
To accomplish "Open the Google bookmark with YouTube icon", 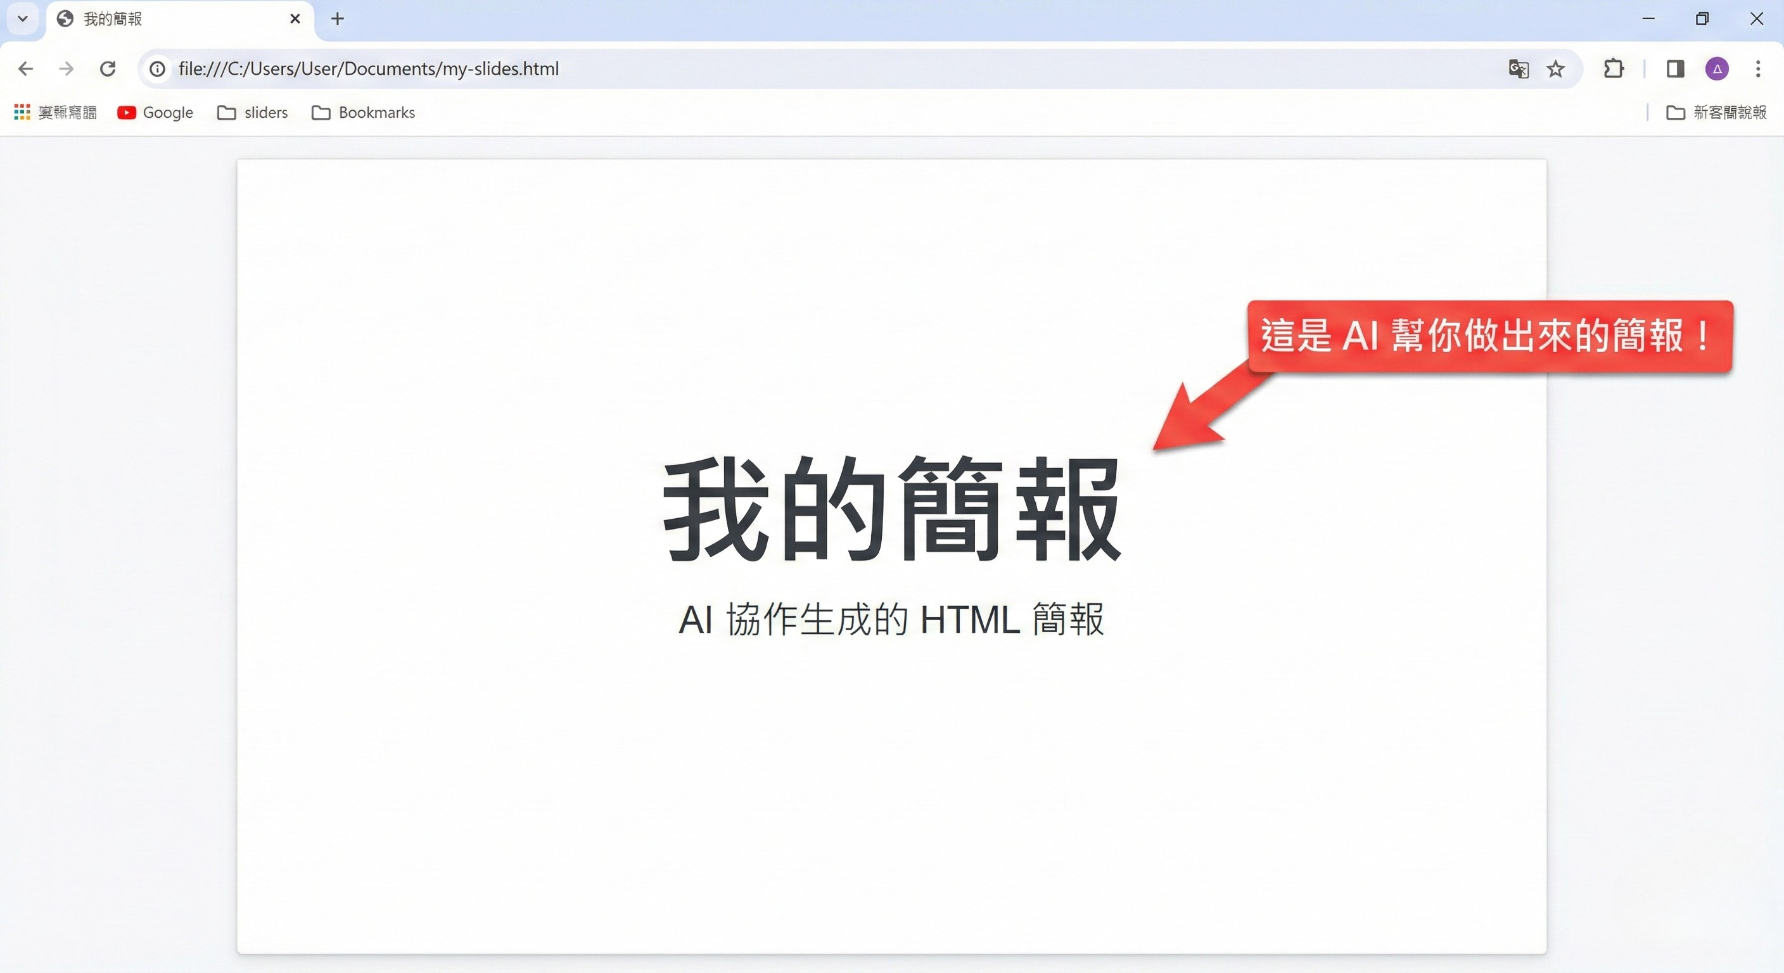I will pyautogui.click(x=155, y=112).
